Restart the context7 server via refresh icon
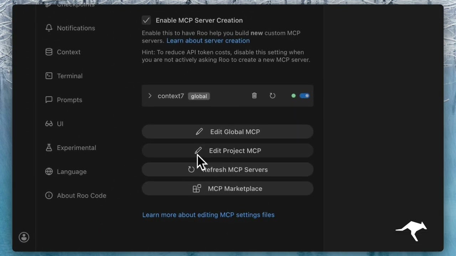The width and height of the screenshot is (456, 256). 273,96
